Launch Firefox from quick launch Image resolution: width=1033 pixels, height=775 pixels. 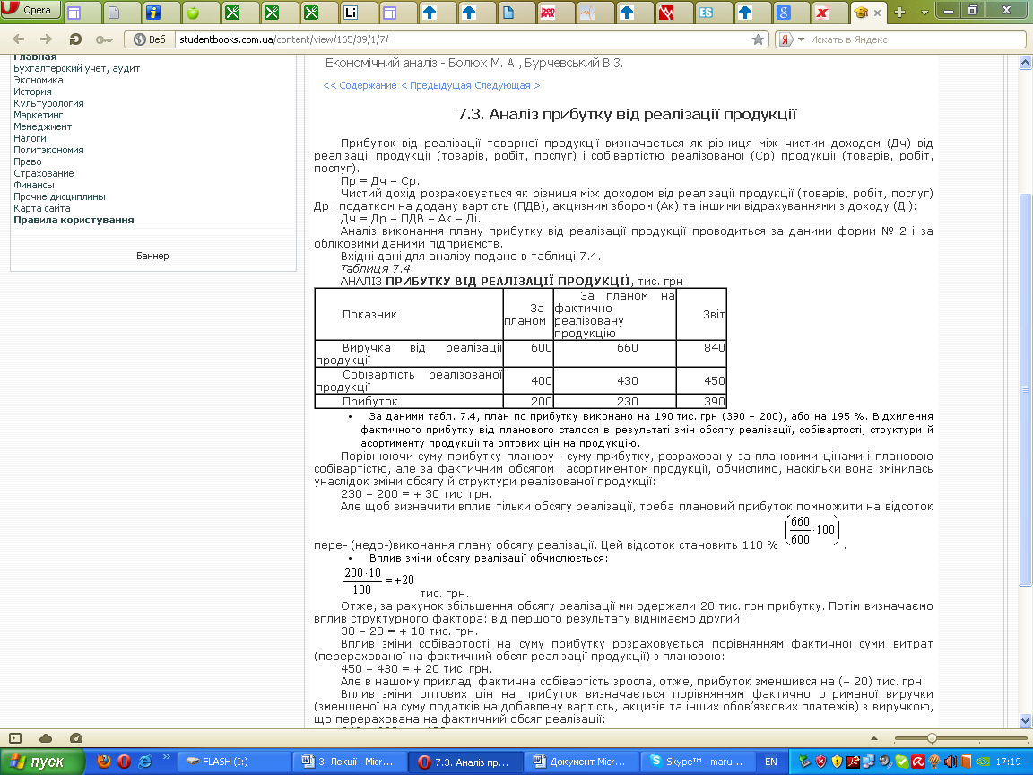(x=104, y=762)
